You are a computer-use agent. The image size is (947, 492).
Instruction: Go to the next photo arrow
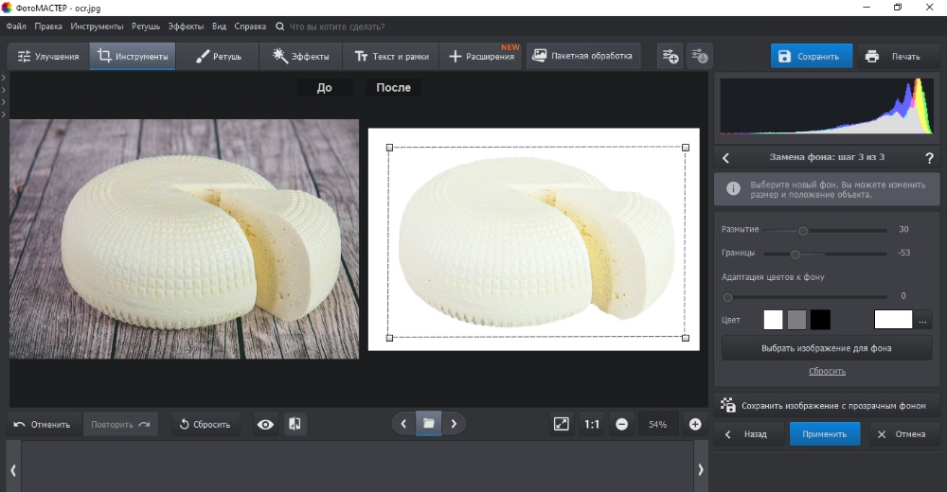(x=454, y=424)
